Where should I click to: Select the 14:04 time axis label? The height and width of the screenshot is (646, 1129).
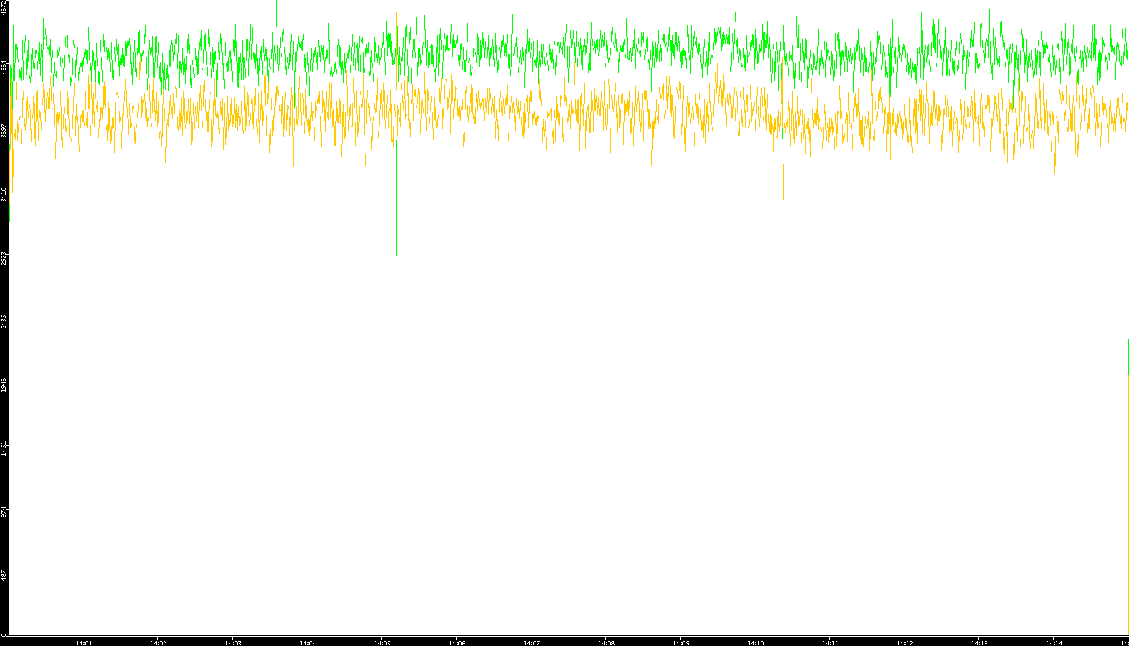[x=307, y=643]
